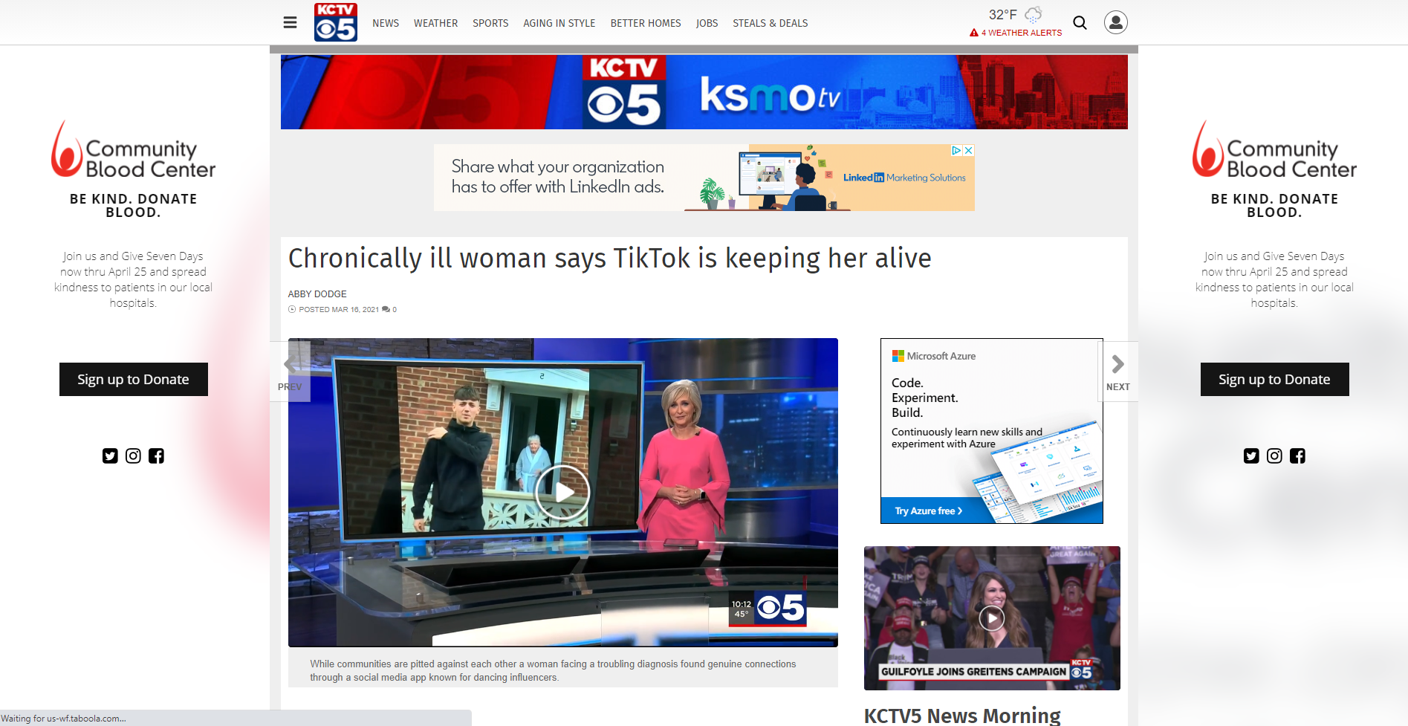Play the Guilfoyle Greitens campaign video
Viewport: 1408px width, 726px height.
991,618
